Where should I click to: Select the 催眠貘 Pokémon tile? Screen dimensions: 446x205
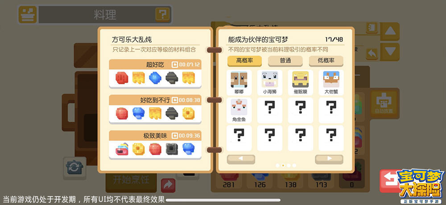(x=300, y=82)
